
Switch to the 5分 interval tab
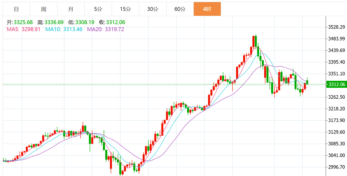coord(98,9)
